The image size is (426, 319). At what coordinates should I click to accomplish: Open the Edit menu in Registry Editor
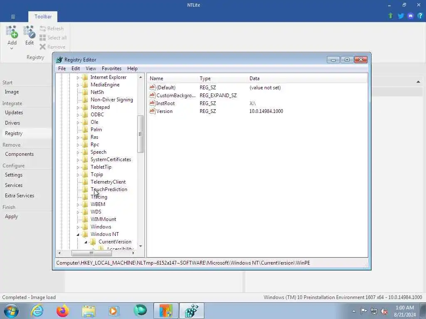(76, 69)
